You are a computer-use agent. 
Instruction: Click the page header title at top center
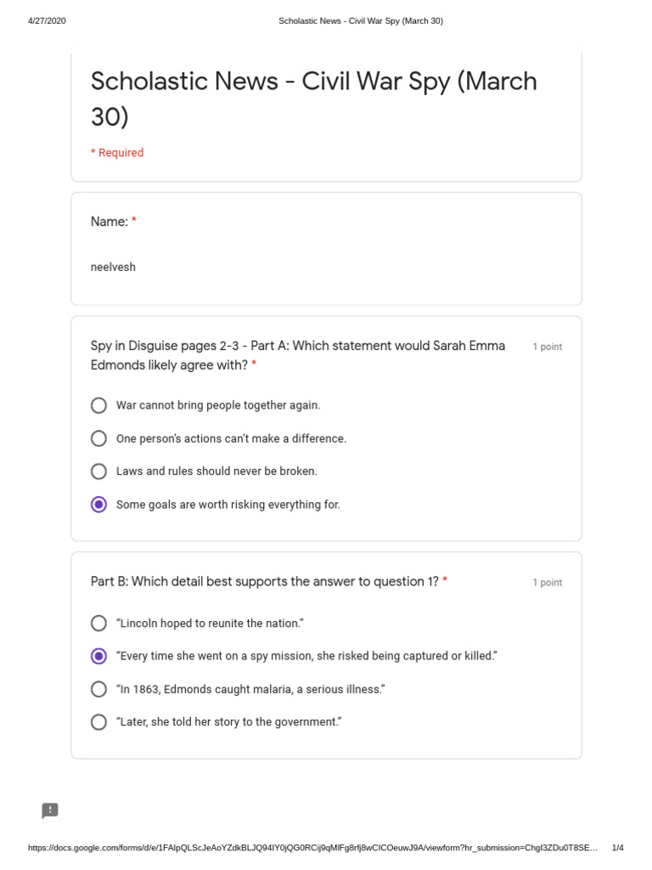pyautogui.click(x=361, y=21)
